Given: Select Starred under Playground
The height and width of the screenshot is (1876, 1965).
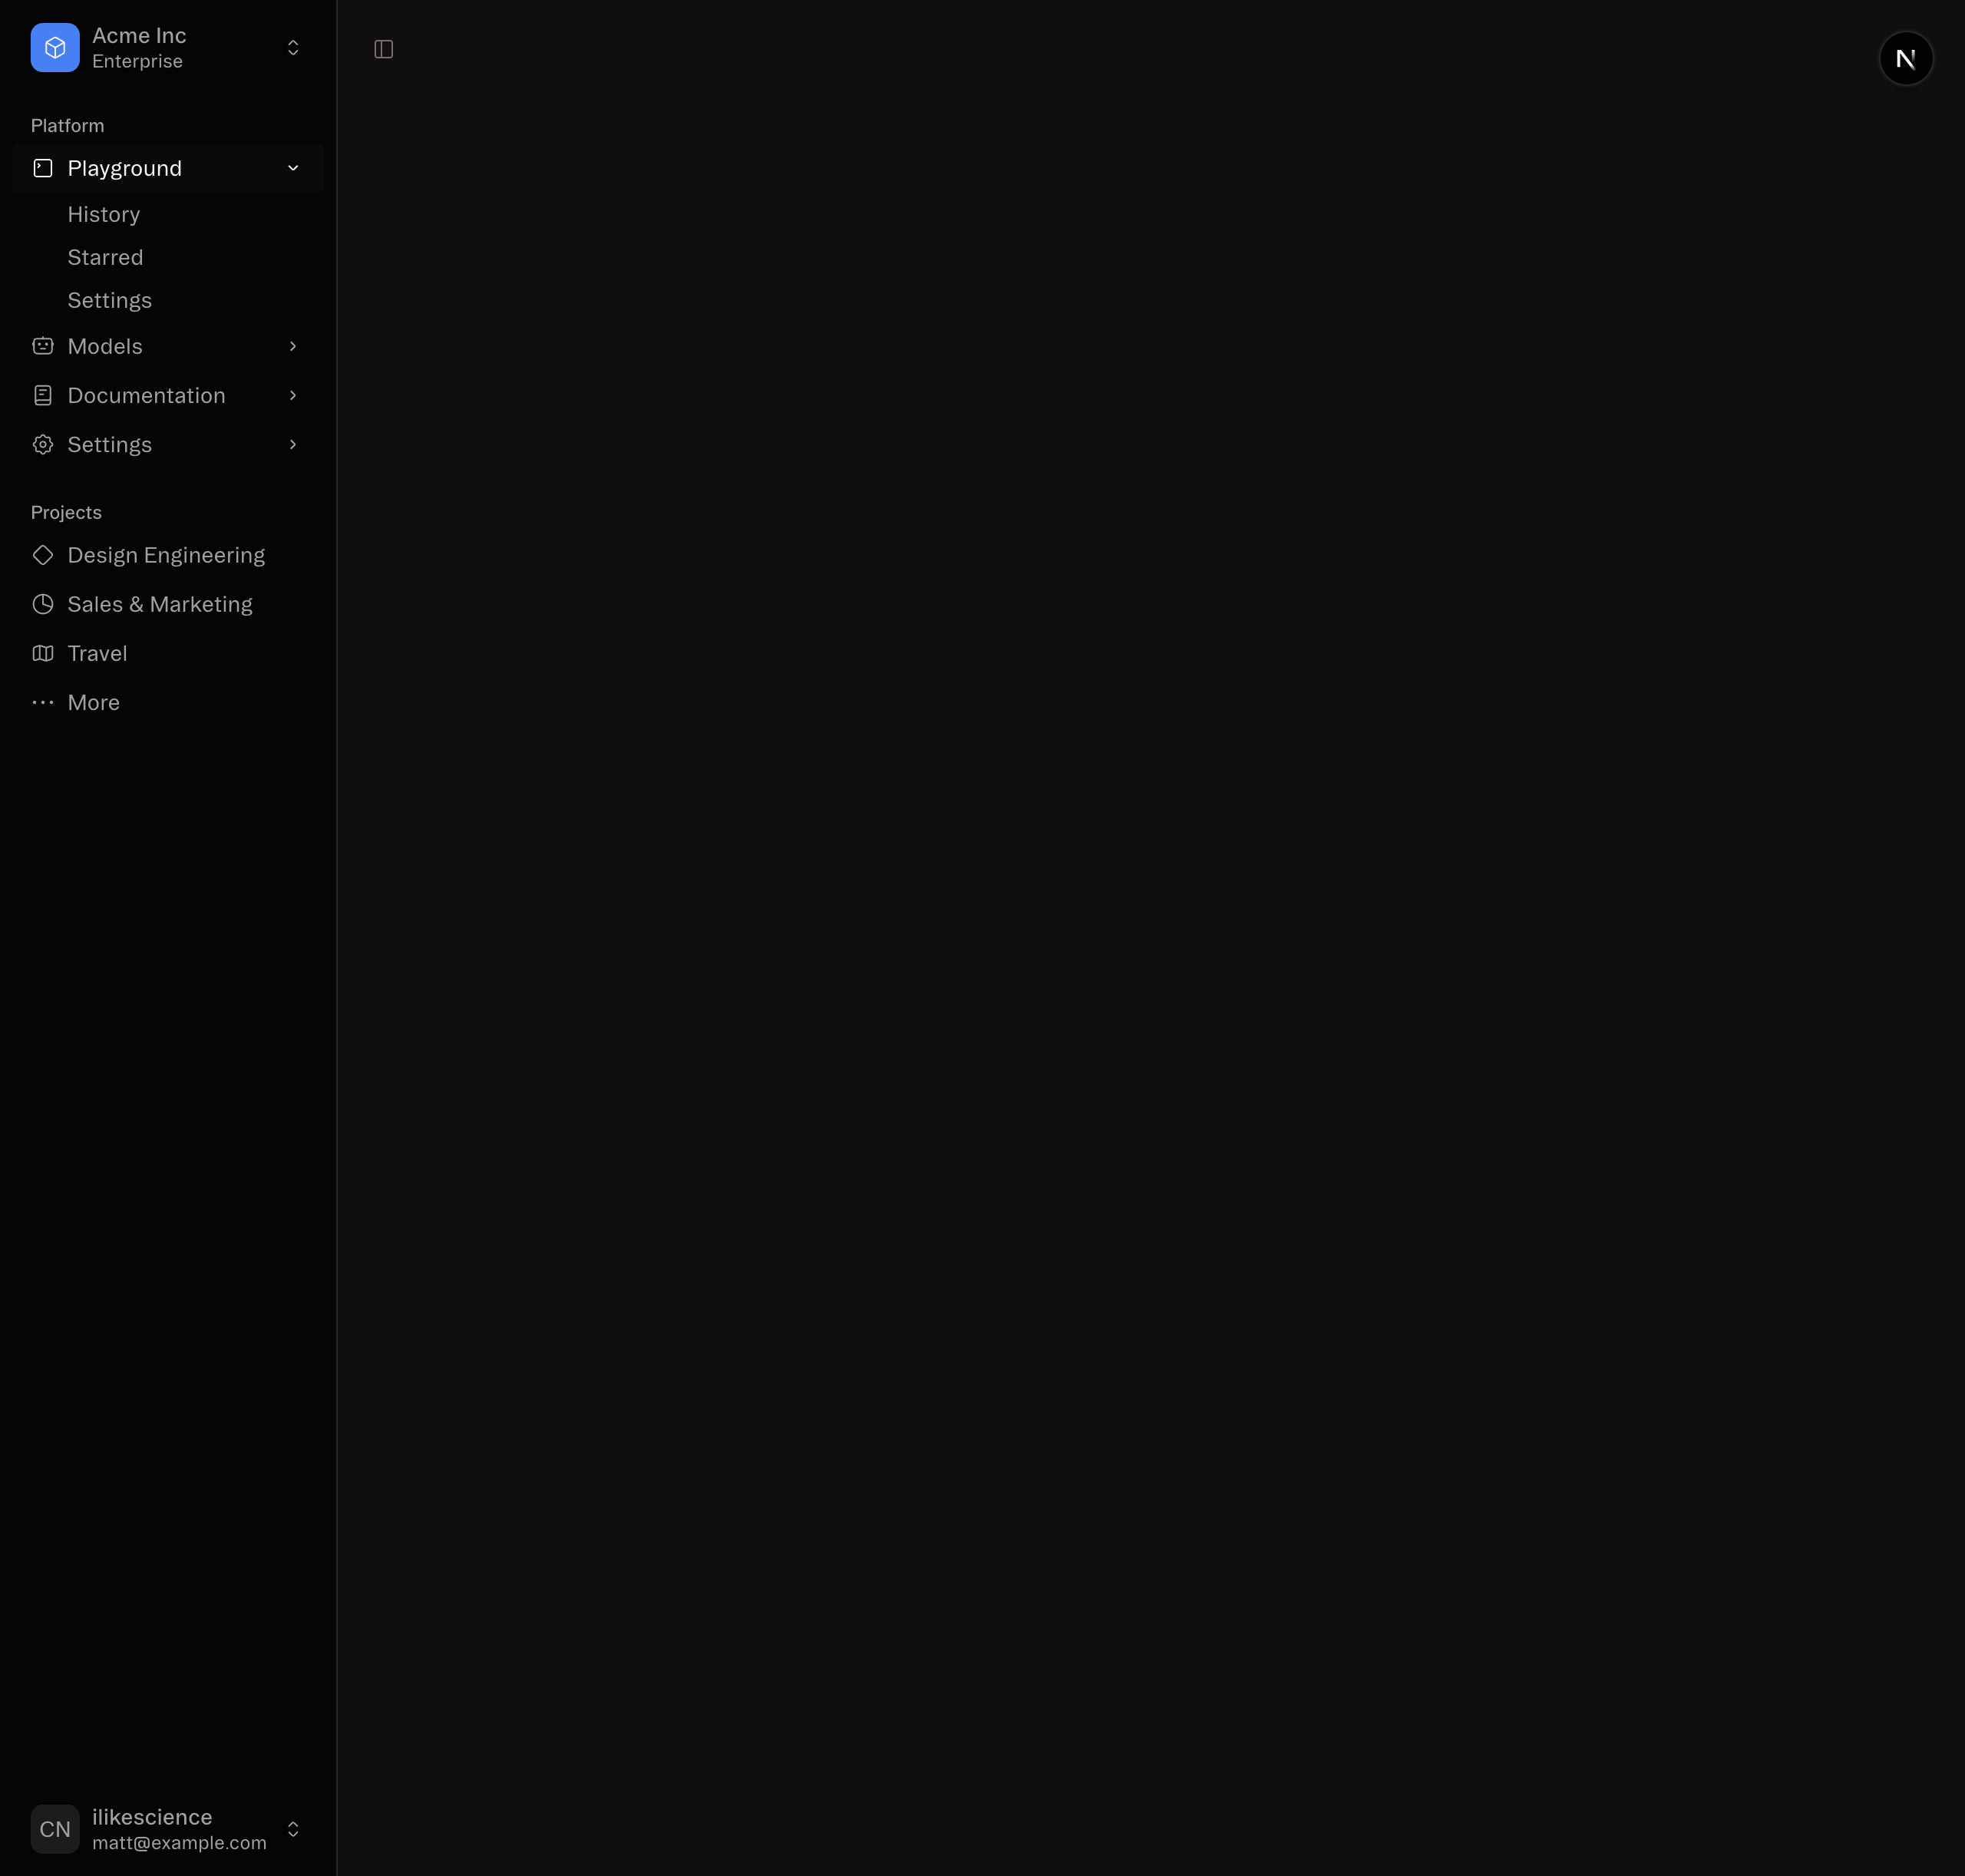Looking at the screenshot, I should [105, 257].
